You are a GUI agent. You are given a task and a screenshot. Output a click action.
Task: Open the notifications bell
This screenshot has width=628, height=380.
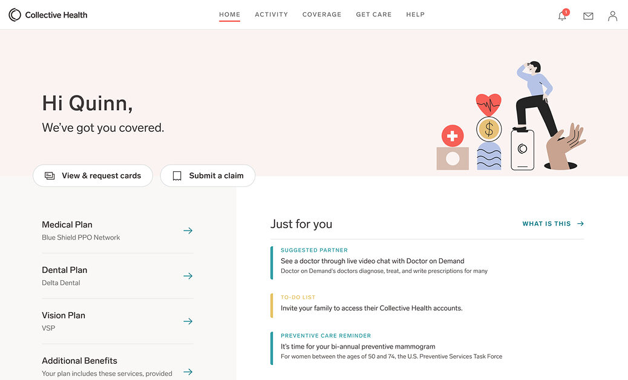tap(562, 16)
